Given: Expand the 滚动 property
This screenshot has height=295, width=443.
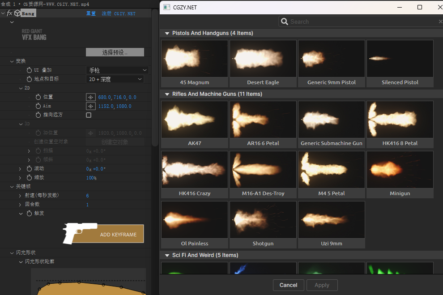Looking at the screenshot, I should coord(20,169).
